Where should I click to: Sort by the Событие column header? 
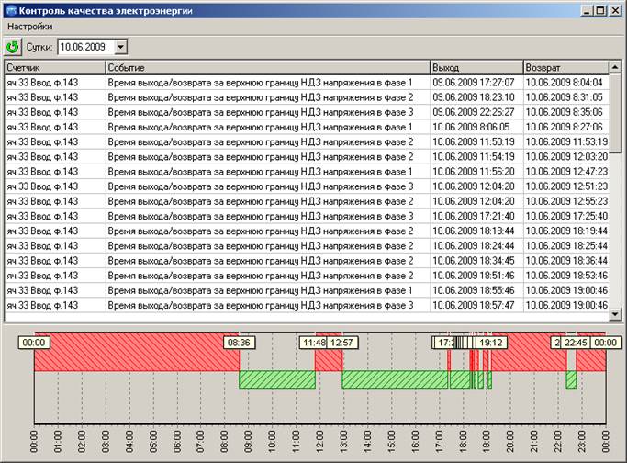(268, 67)
